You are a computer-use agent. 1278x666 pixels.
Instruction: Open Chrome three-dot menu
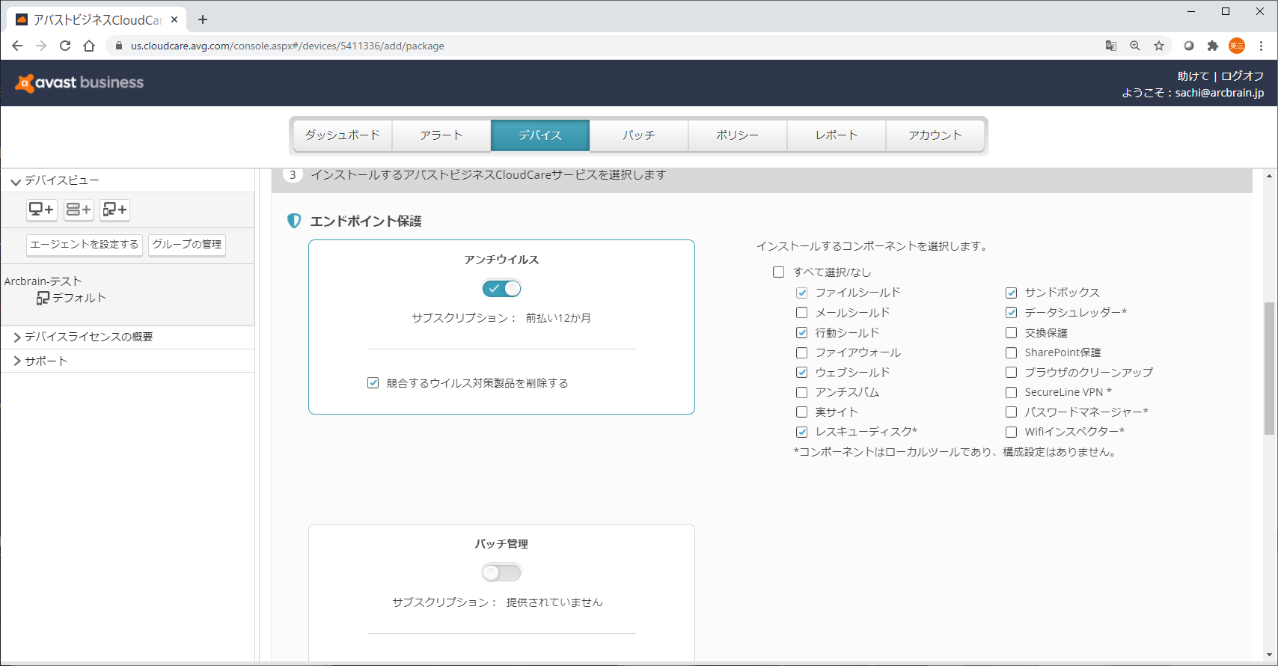[x=1261, y=46]
